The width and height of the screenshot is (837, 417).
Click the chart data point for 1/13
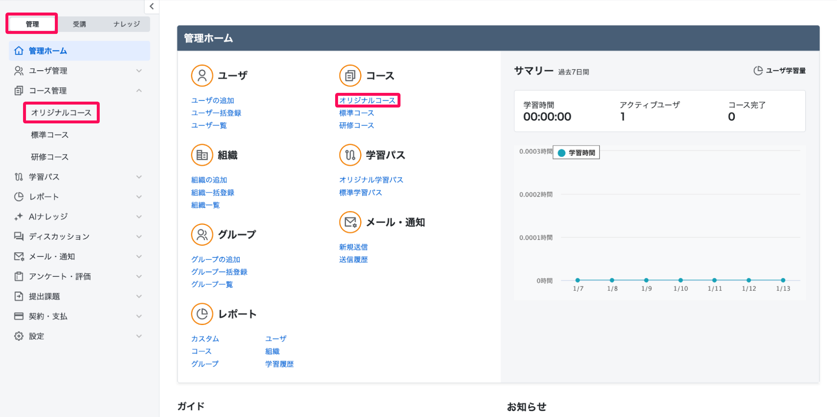(783, 280)
